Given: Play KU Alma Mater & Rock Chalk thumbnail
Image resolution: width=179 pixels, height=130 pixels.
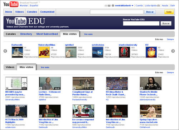Looking at the screenshot, I should click(x=117, y=83).
